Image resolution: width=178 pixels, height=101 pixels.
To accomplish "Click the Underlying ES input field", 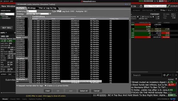I will [32, 11].
